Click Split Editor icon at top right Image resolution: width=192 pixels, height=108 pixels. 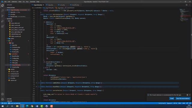click(187, 5)
